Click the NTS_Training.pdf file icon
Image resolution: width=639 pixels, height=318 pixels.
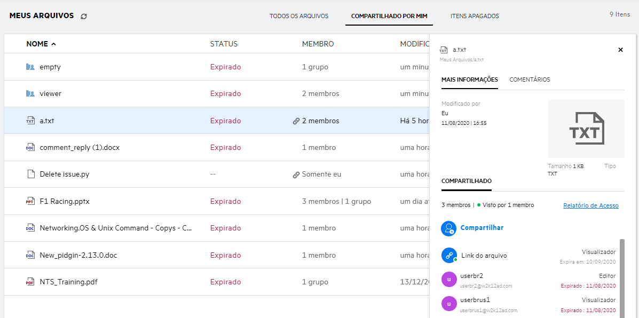pyautogui.click(x=30, y=282)
